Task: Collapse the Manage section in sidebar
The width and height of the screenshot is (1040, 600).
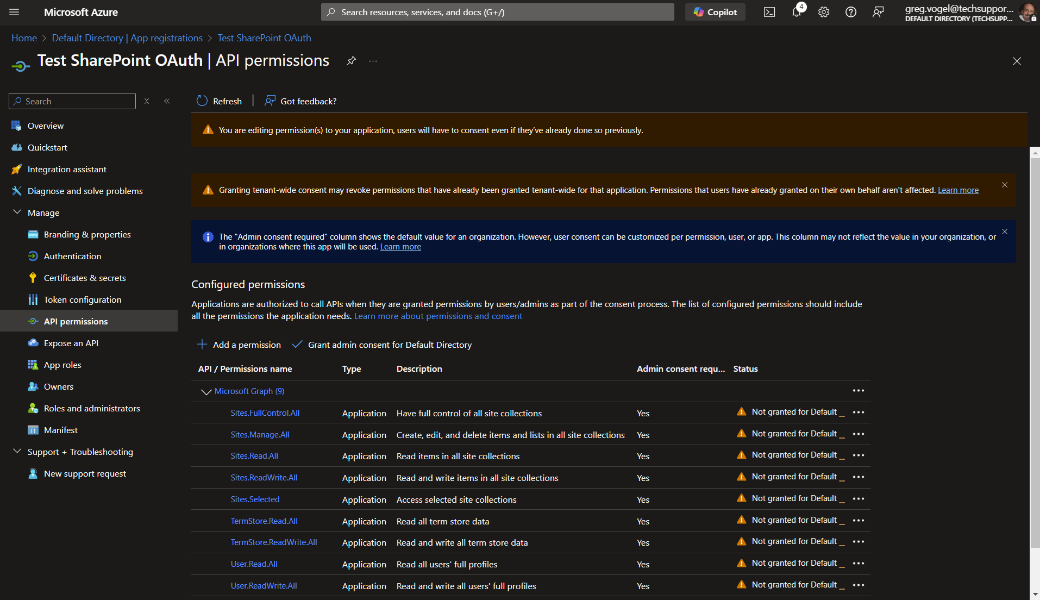Action: tap(17, 212)
